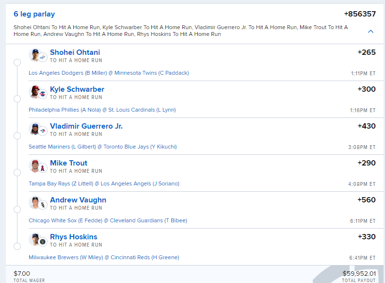Screen dimensions: 385x283
Task: Click the 1:11PM ET game time
Action: point(363,73)
